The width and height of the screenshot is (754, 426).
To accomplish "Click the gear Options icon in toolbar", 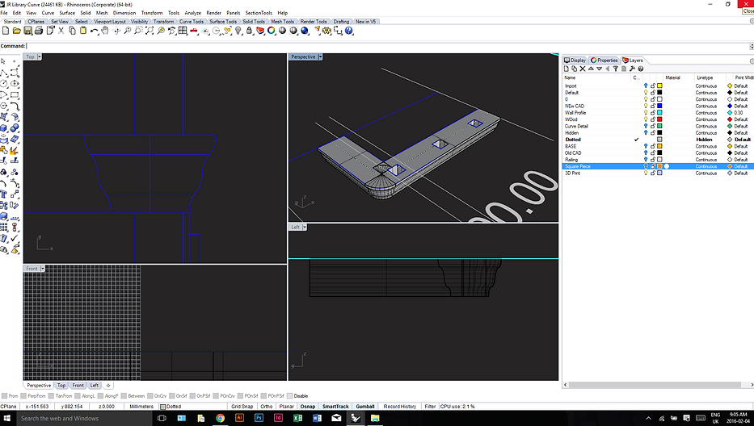I will [x=327, y=31].
